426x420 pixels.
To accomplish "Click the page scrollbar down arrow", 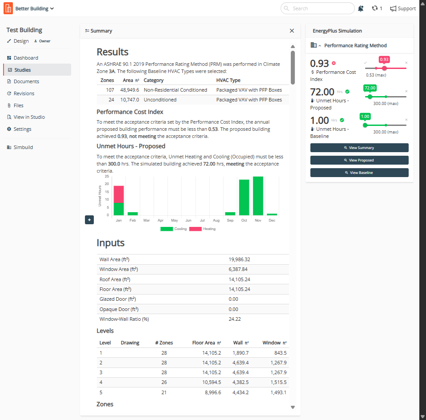I will pyautogui.click(x=422, y=416).
